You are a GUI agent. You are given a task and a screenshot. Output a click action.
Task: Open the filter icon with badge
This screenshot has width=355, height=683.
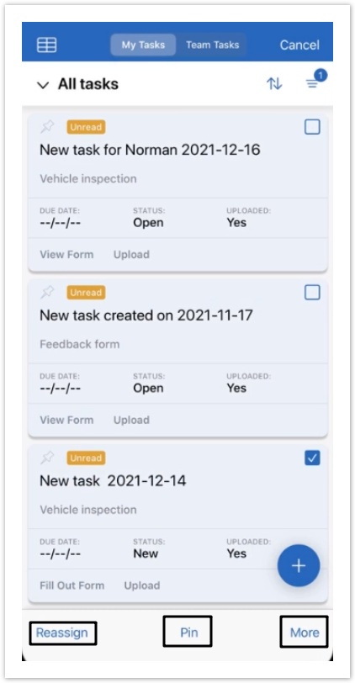315,81
